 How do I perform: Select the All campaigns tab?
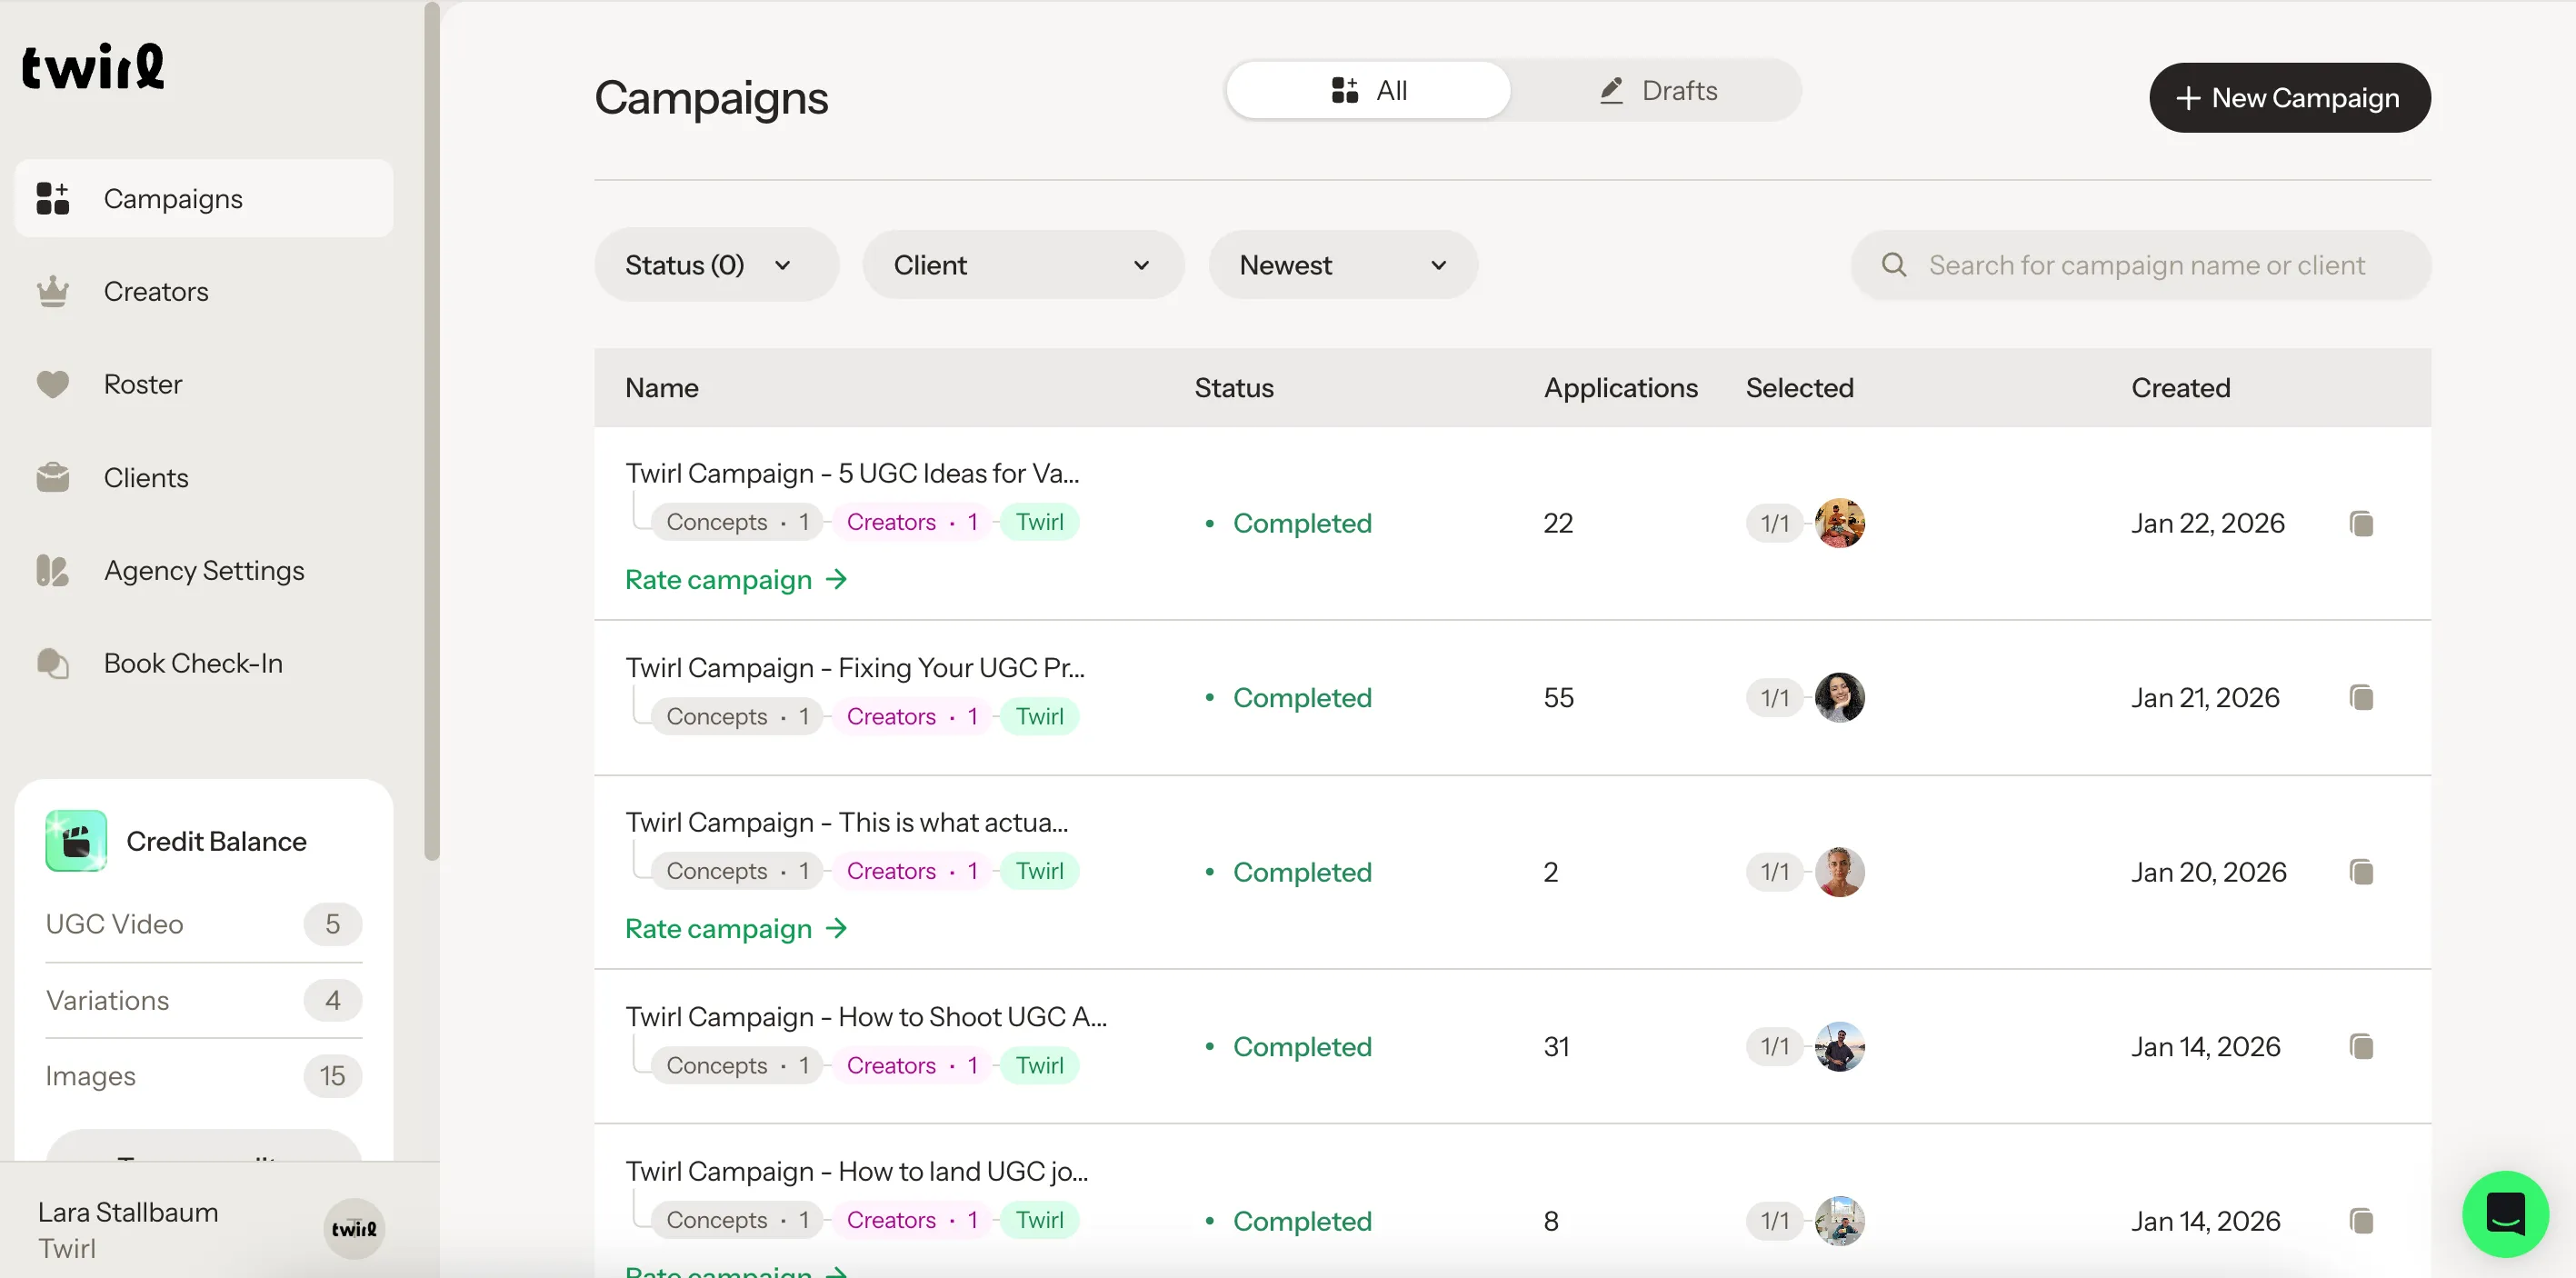pos(1368,91)
